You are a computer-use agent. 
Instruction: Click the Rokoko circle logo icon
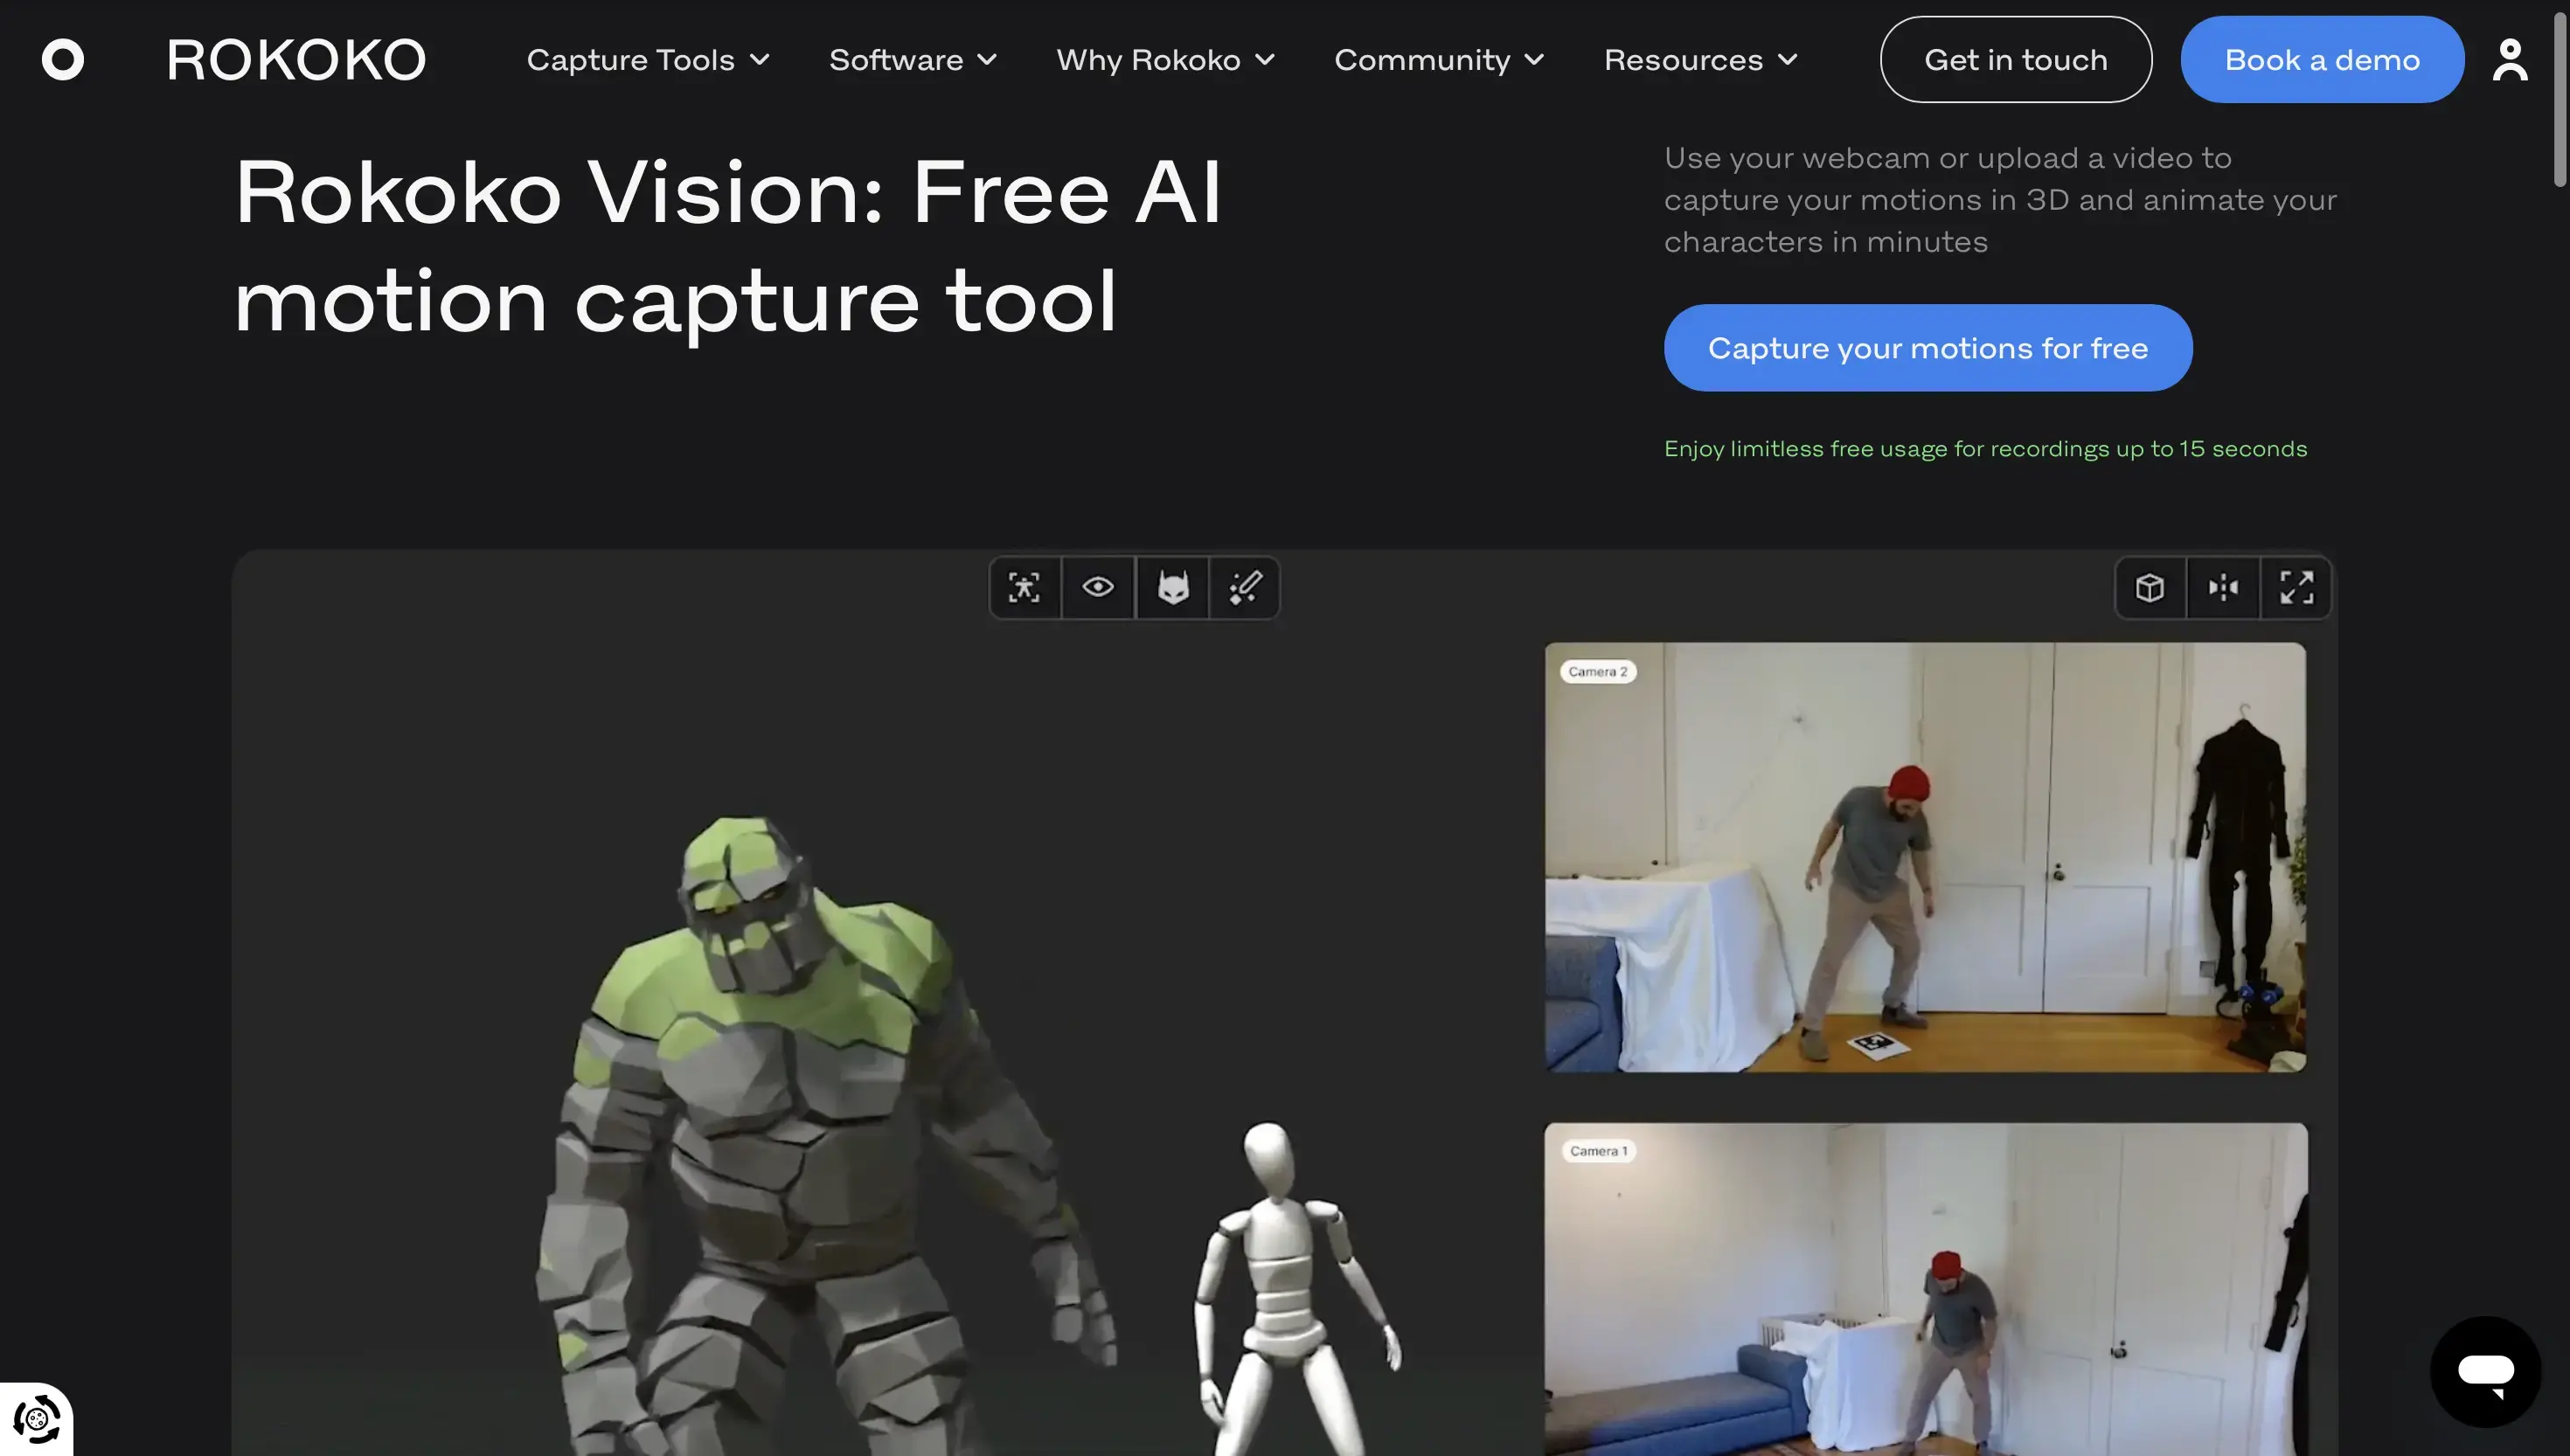62,59
